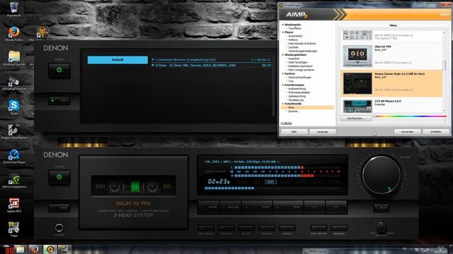Open the Visualisierung settings page
The image size is (453, 254).
point(296,100)
